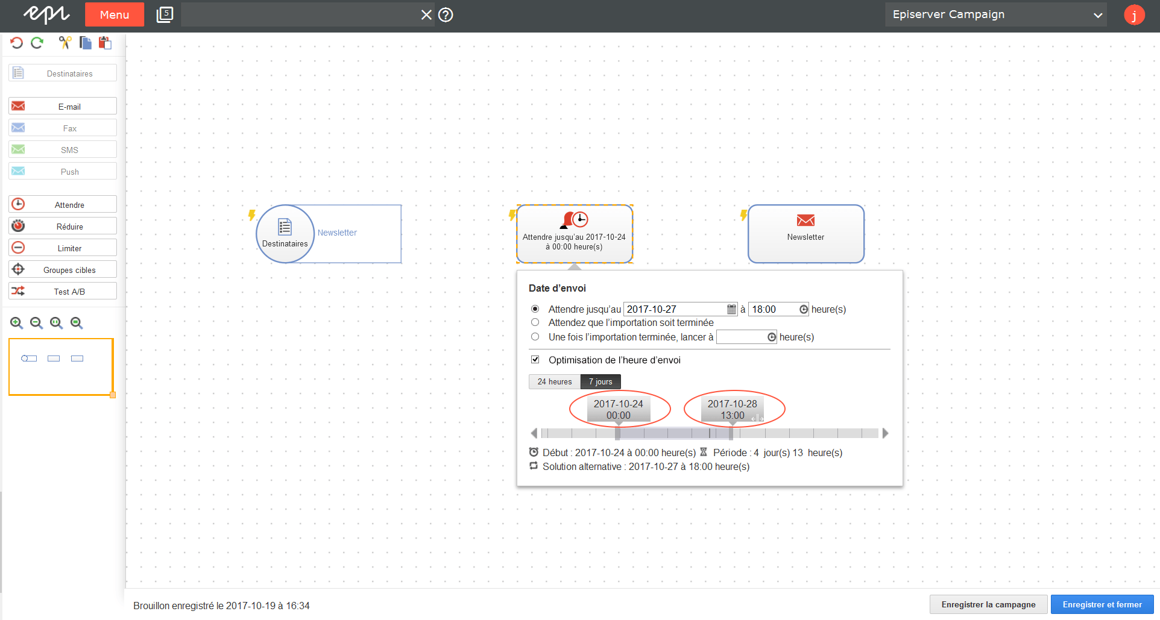Switch to the 24 heures tab
Screen dimensions: 1160x620
555,382
